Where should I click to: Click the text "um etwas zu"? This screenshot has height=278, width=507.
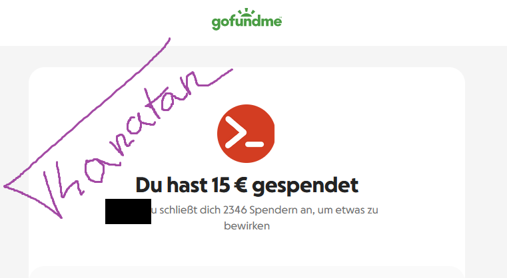coord(348,210)
